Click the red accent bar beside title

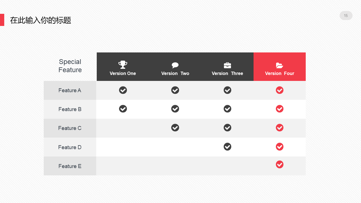[2, 20]
